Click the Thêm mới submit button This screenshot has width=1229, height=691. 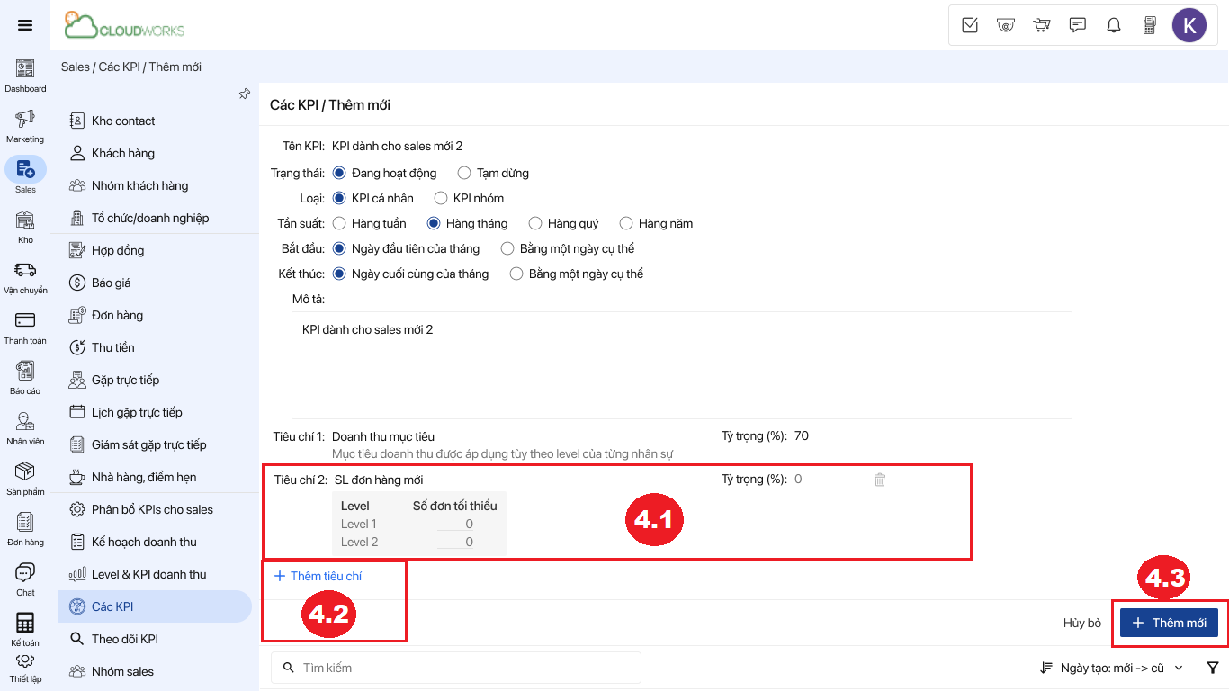coord(1169,623)
